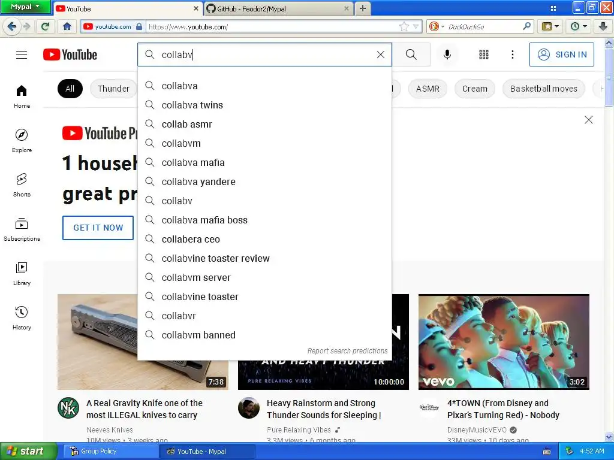Go back with the browser back arrow
Screen dimensions: 614x460
click(x=12, y=26)
